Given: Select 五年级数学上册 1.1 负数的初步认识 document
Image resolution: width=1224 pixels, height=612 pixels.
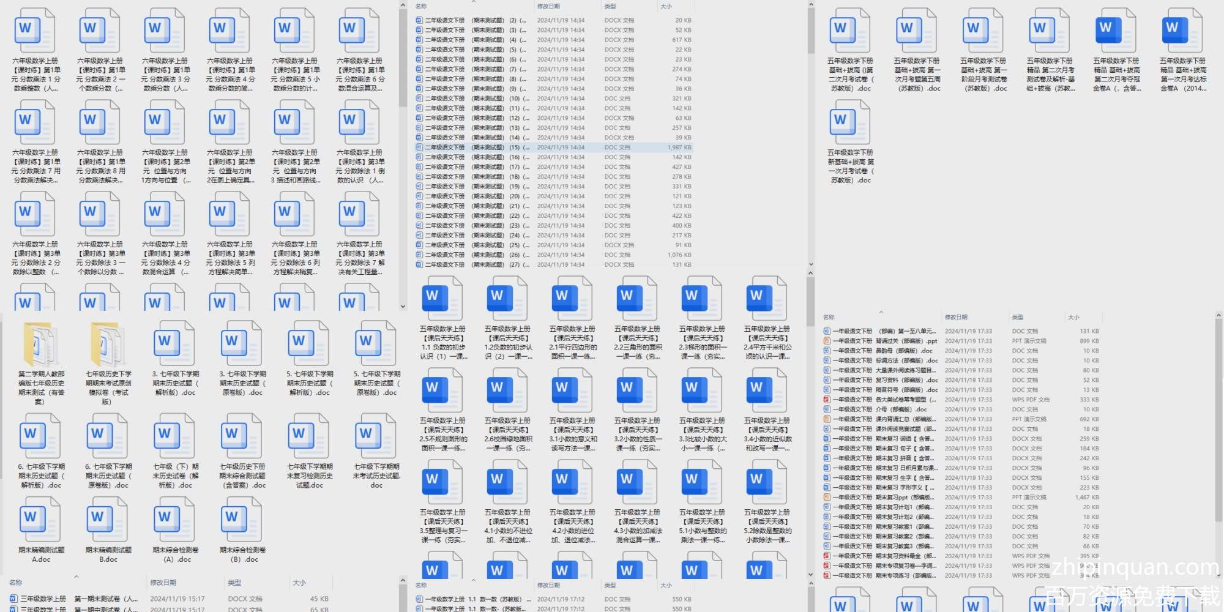Looking at the screenshot, I should tap(442, 299).
